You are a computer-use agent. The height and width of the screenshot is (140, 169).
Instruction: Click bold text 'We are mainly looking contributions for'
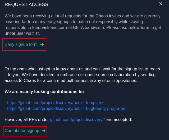tap(45, 92)
